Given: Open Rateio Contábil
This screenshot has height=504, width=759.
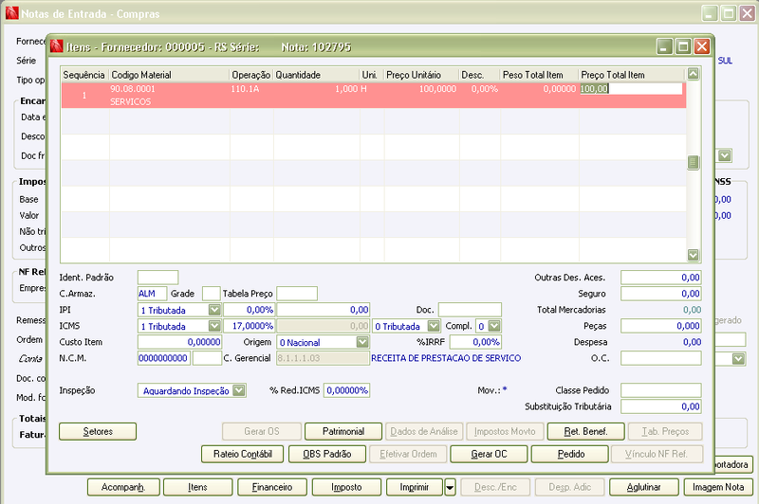Looking at the screenshot, I should pos(243,454).
